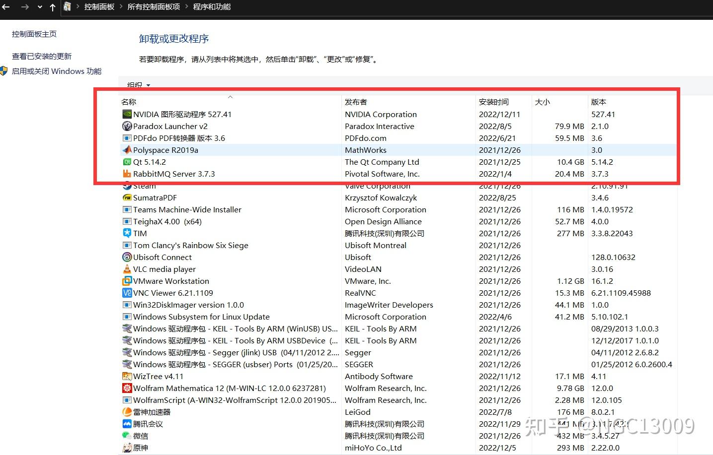Click the green Qt 5.14.2 icon
Image resolution: width=713 pixels, height=455 pixels.
pyautogui.click(x=127, y=162)
